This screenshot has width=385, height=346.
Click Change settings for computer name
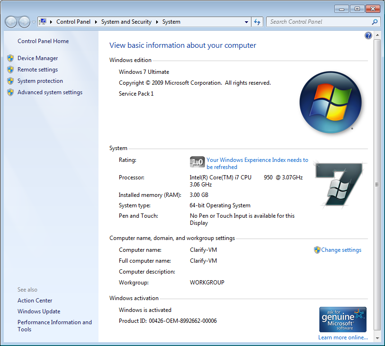coord(341,250)
